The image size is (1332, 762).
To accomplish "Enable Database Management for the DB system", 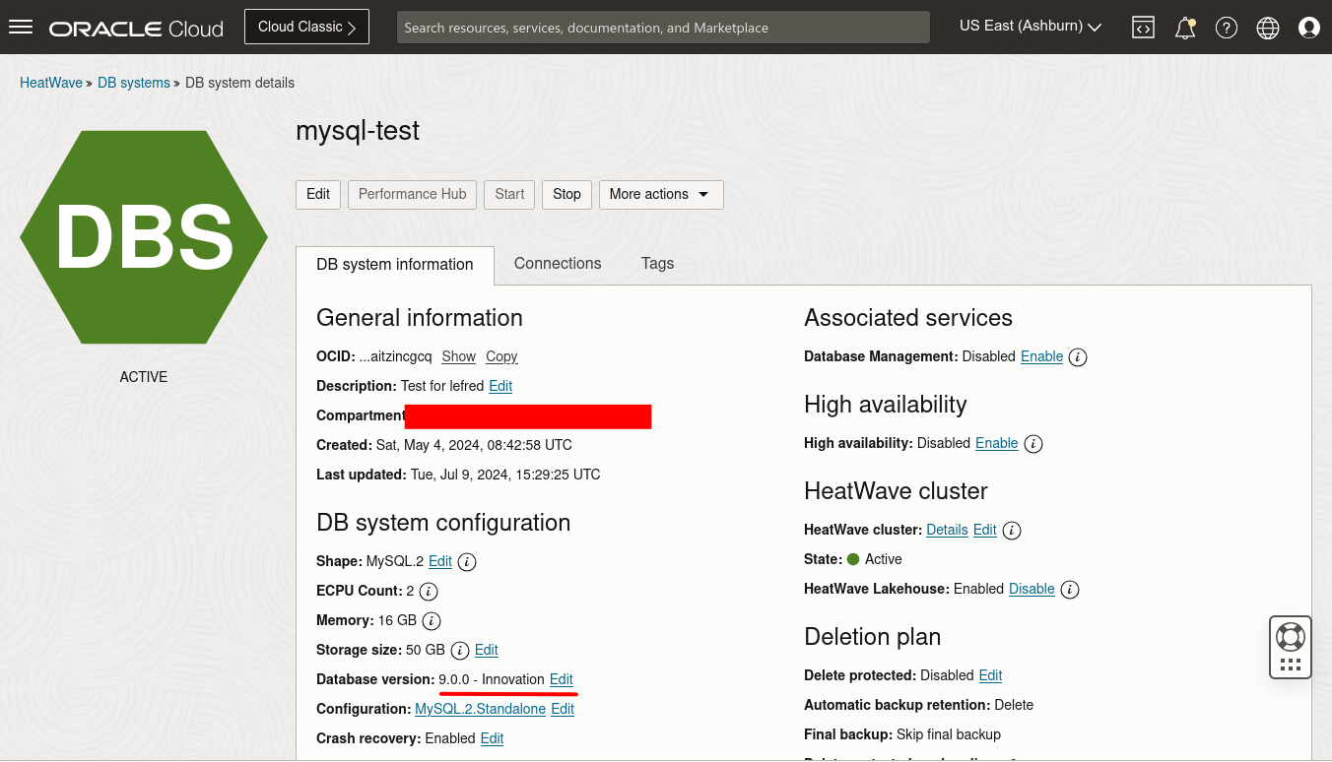I will tap(1041, 356).
